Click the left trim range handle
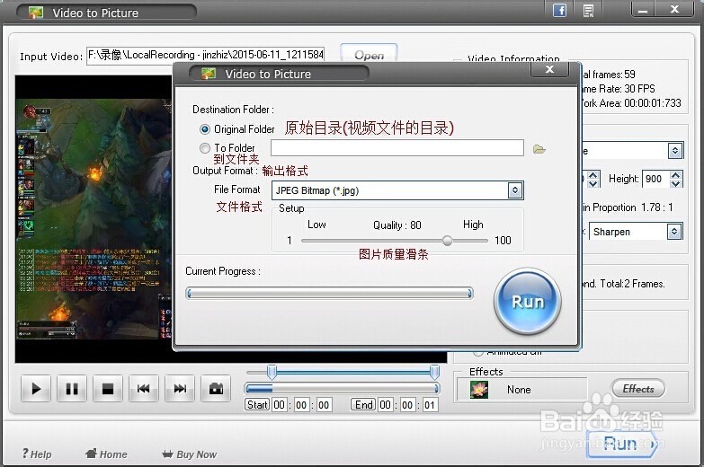Screen dimensions: 704x467 (272, 372)
